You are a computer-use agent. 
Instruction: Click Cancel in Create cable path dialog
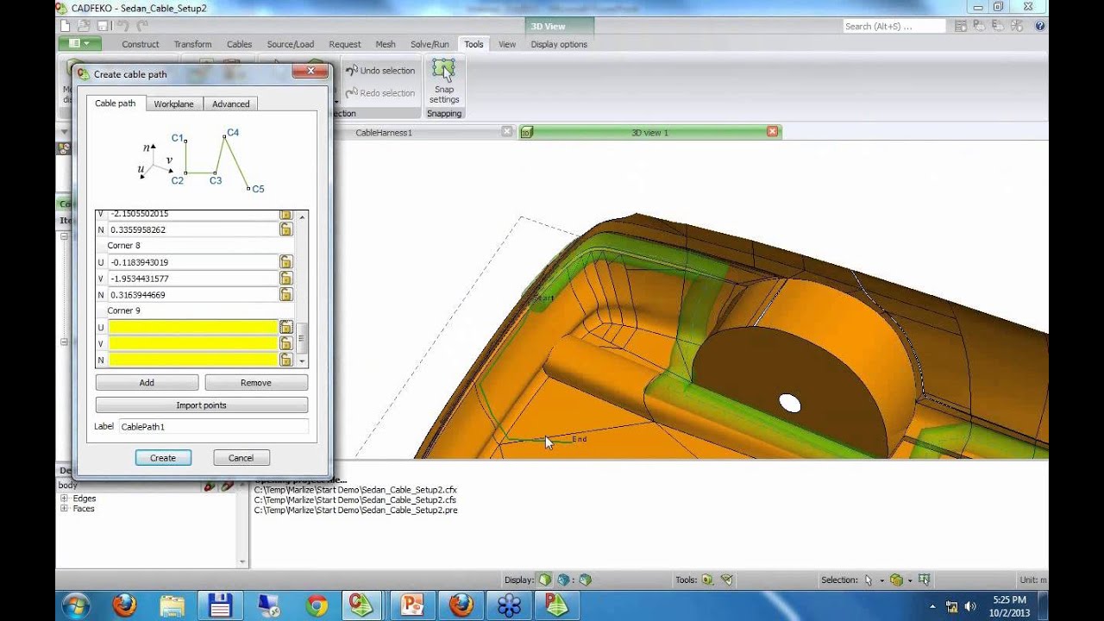241,458
